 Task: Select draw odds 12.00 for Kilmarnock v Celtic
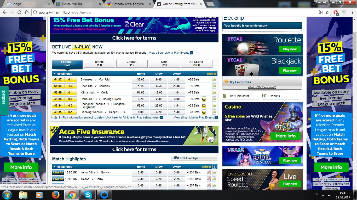tap(159, 92)
